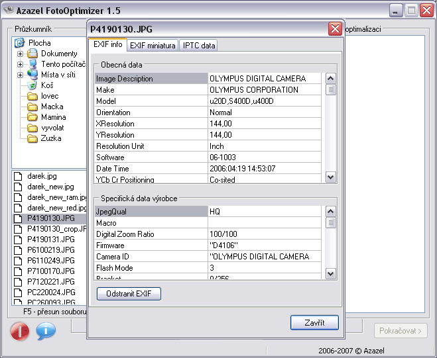Select the Software row label
The image size is (437, 358).
110,157
